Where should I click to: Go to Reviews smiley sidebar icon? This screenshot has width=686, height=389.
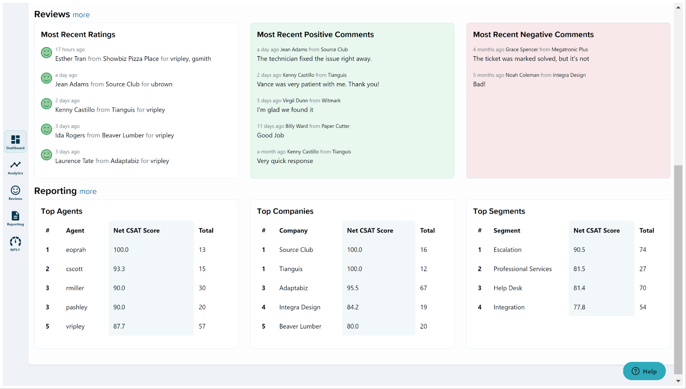tap(15, 193)
